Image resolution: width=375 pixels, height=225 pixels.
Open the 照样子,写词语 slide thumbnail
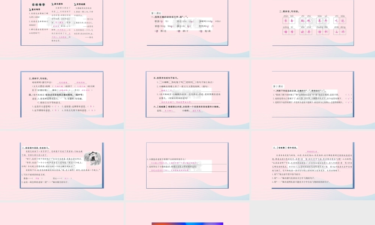tap(62, 94)
